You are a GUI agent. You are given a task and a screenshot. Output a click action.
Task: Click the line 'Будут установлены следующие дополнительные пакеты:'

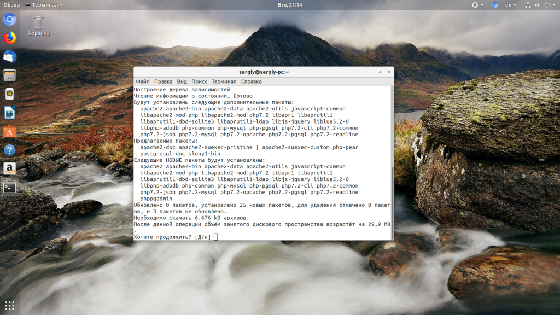click(214, 102)
